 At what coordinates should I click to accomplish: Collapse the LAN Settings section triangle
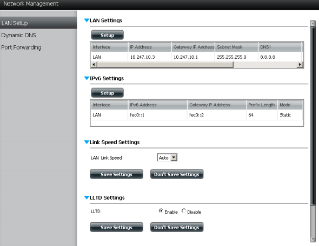[x=87, y=20]
